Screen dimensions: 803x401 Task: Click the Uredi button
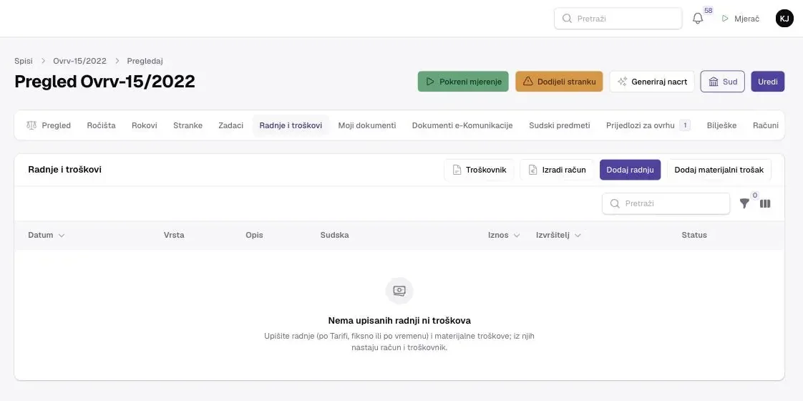[768, 82]
